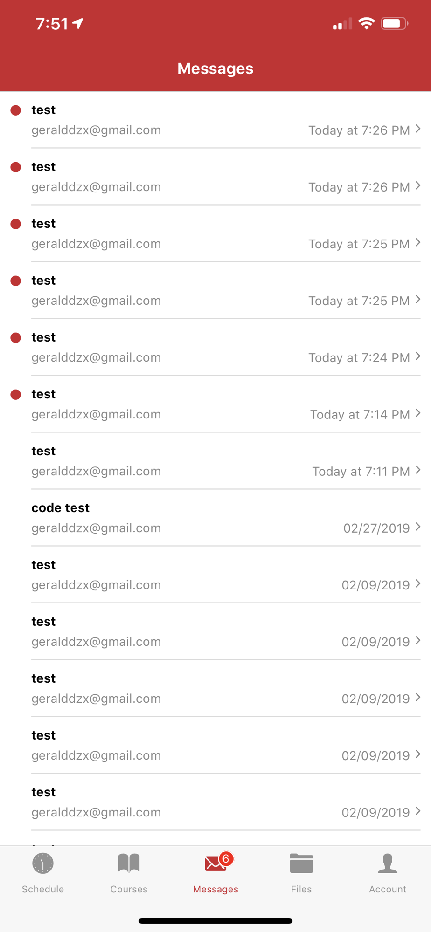The image size is (431, 932).
Task: Tap the battery status icon
Action: (395, 23)
